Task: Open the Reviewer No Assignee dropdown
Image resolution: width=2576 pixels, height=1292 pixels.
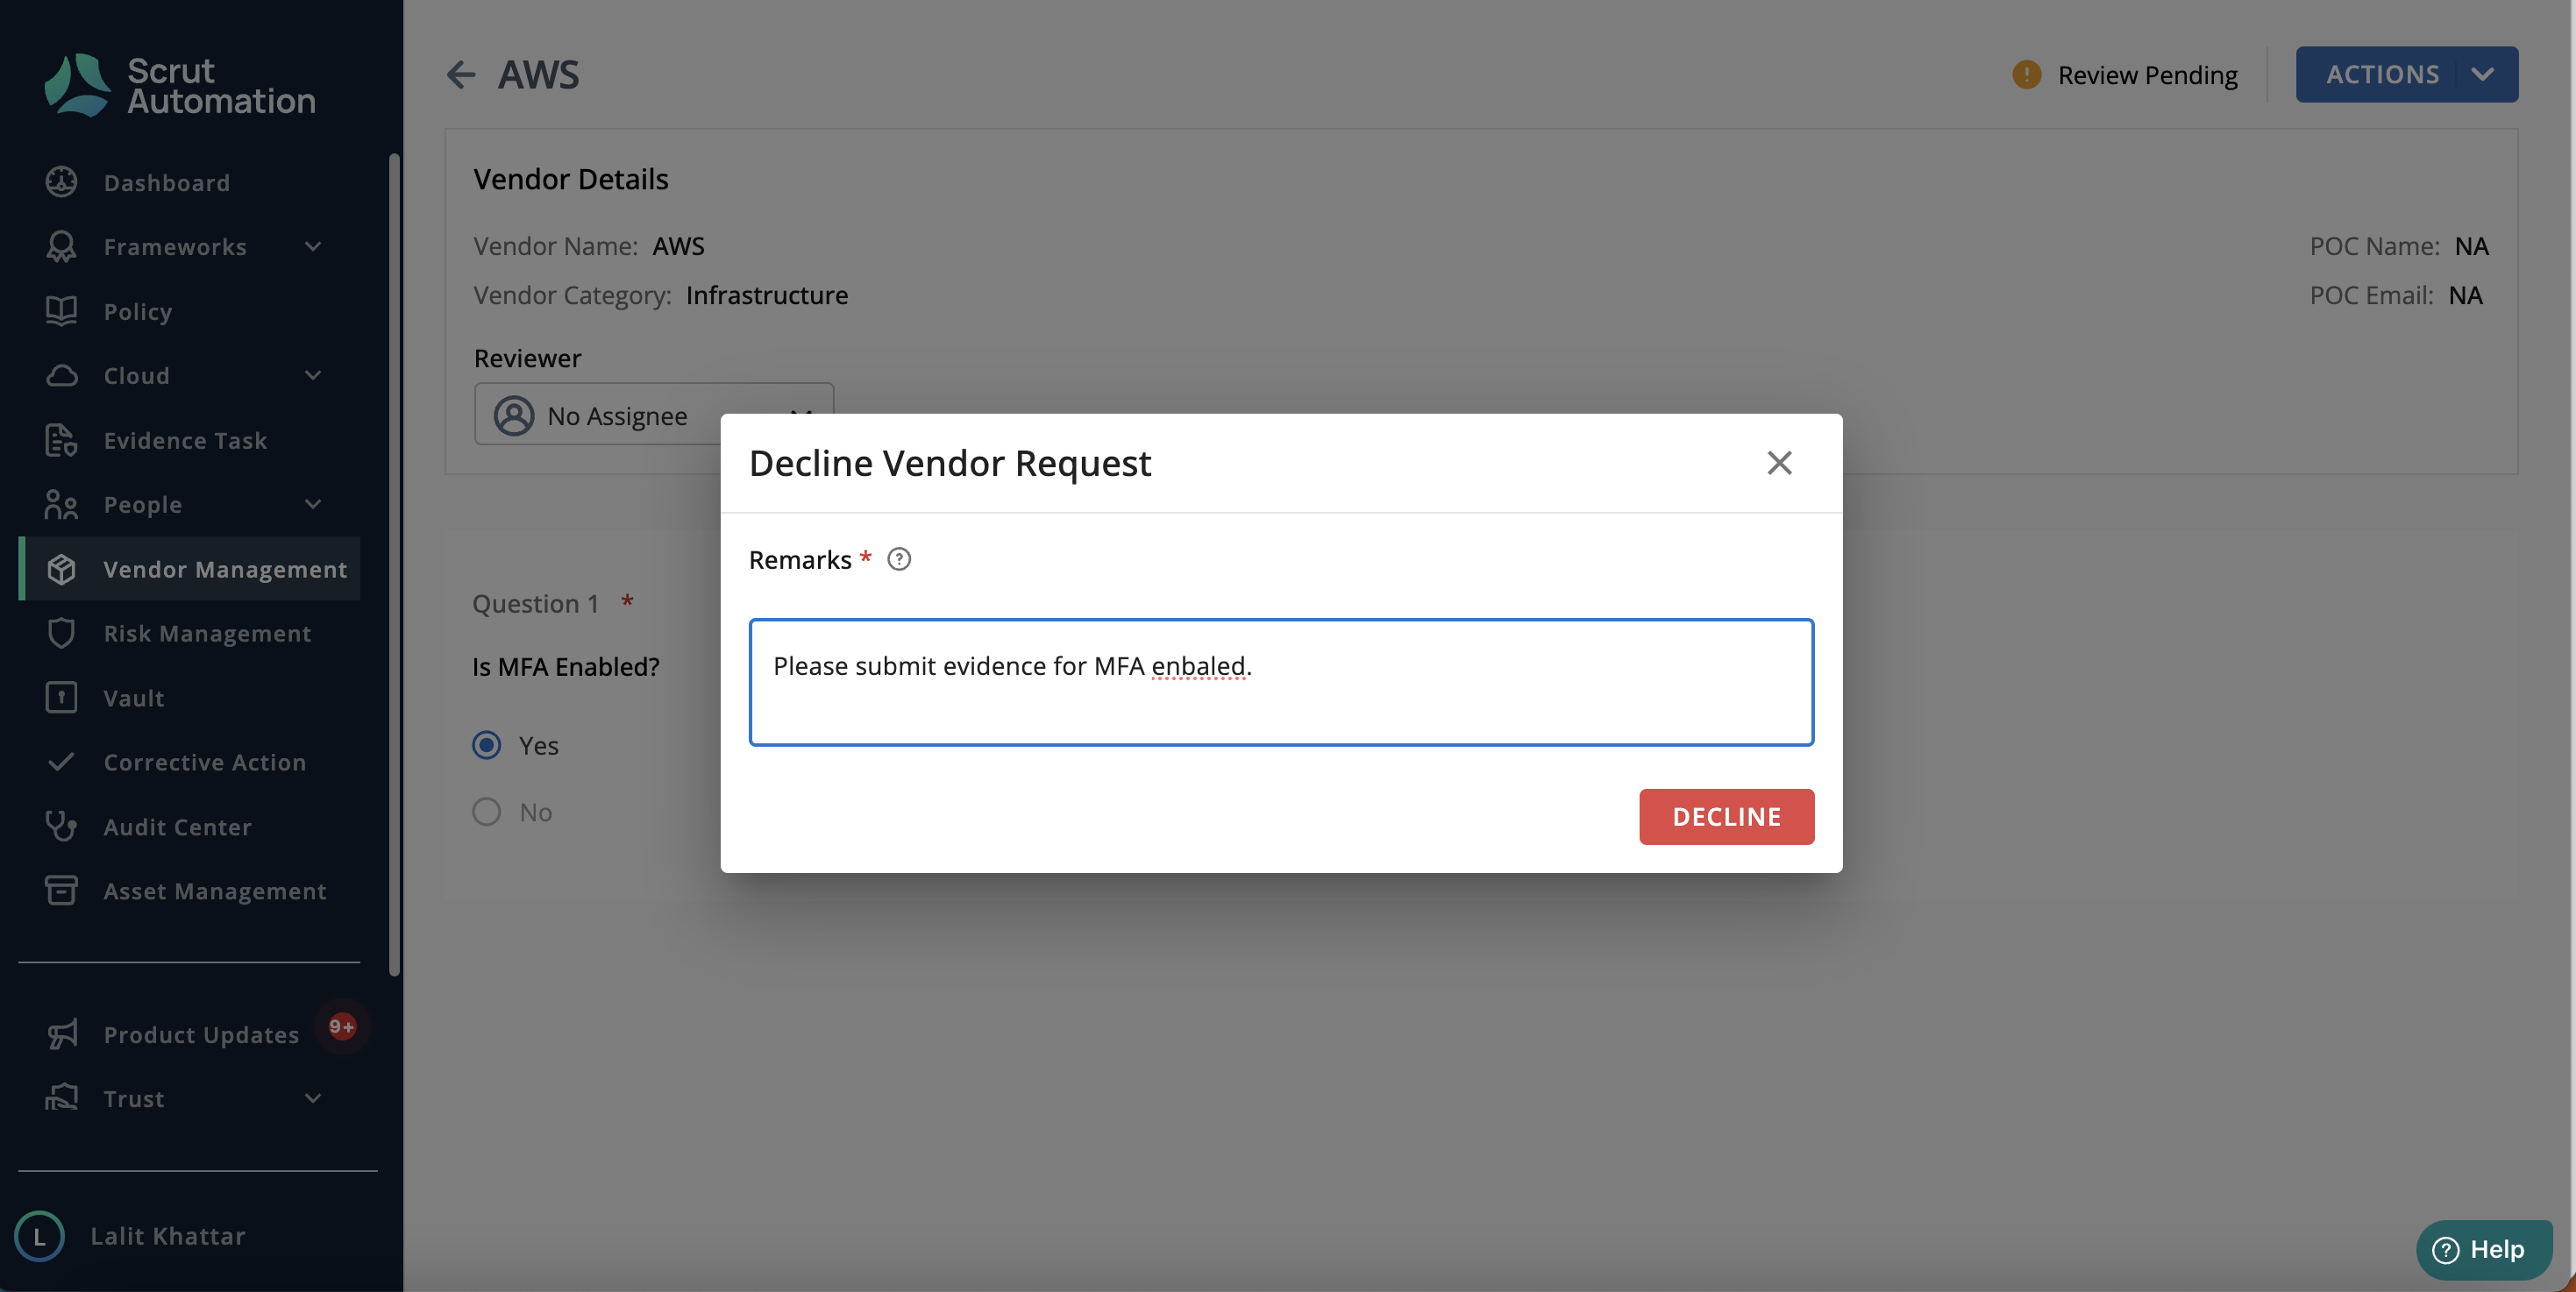Action: 654,414
